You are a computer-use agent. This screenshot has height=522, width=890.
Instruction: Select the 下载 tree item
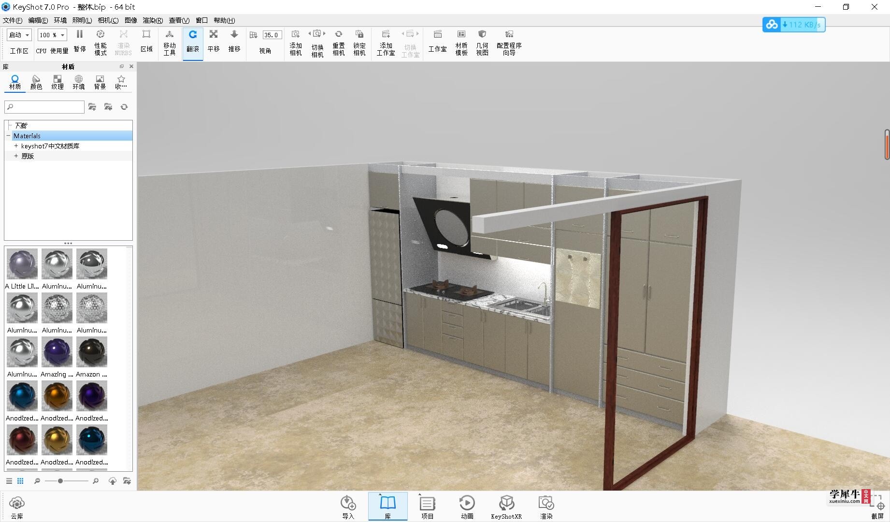pyautogui.click(x=21, y=126)
